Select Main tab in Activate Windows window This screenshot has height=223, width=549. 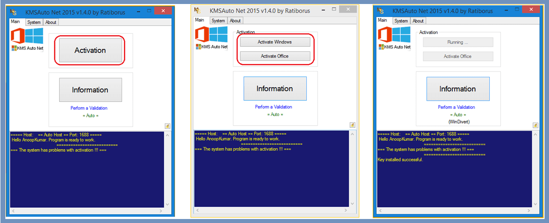(x=199, y=20)
